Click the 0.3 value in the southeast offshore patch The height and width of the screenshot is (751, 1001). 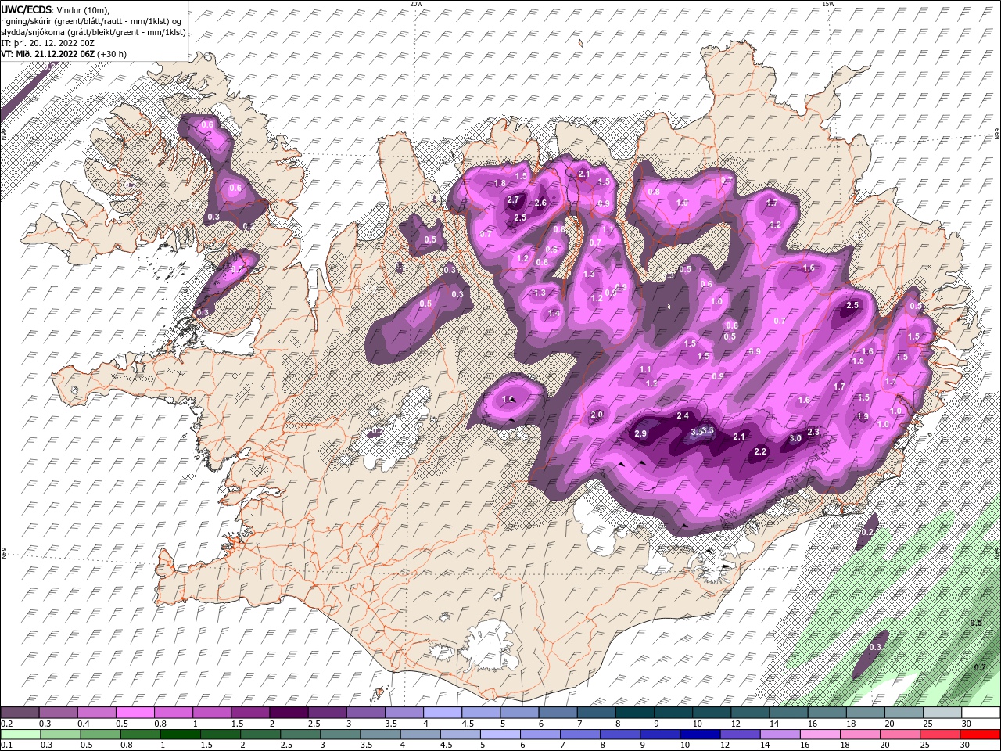tap(875, 647)
